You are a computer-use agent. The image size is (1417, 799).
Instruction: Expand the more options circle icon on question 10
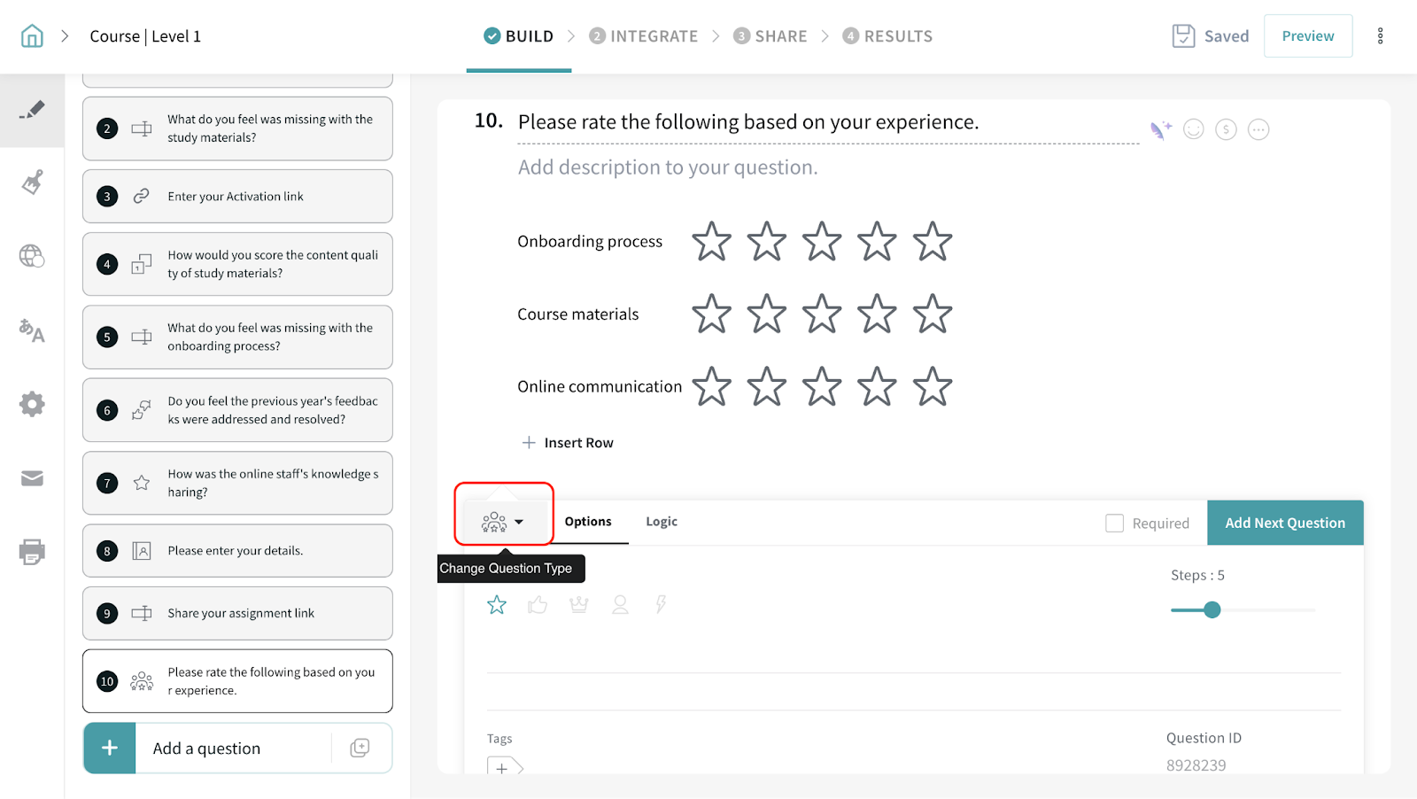1258,130
